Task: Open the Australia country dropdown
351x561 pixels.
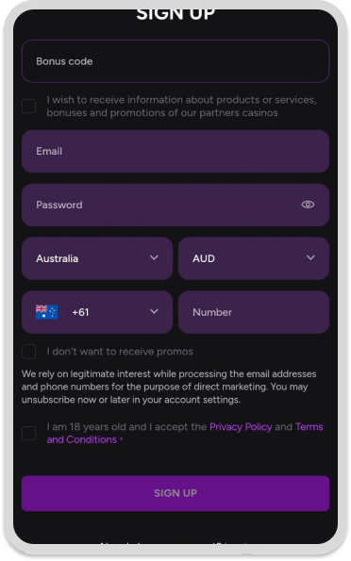Action: pos(97,258)
